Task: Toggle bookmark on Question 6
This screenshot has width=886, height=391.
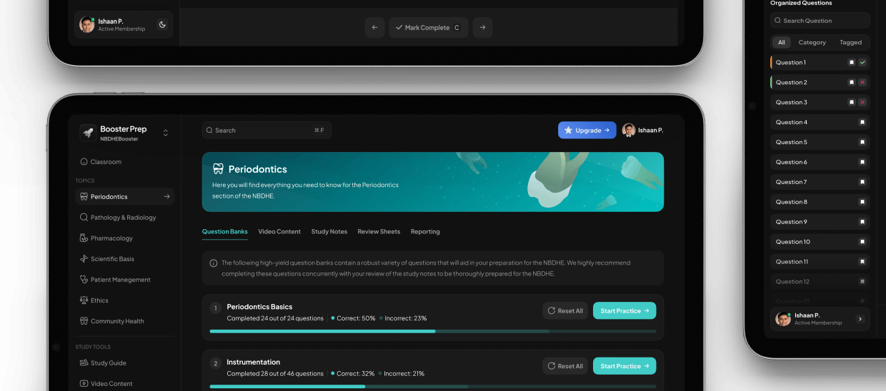Action: (x=862, y=162)
